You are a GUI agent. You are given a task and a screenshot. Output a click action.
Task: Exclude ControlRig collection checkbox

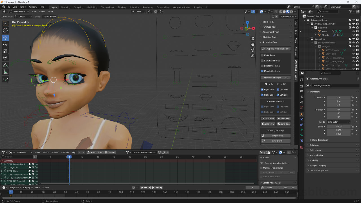[x=350, y=39]
